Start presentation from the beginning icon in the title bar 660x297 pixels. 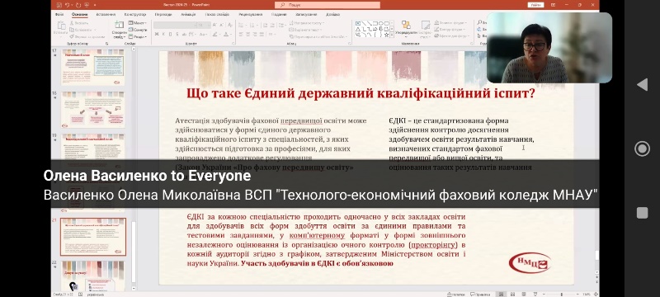click(87, 5)
